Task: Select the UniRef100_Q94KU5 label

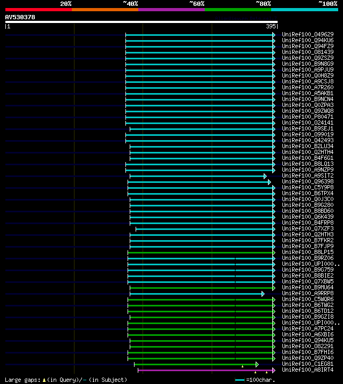Action: point(308,340)
